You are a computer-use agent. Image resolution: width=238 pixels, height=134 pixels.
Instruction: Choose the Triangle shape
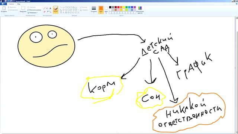click(x=76, y=7)
